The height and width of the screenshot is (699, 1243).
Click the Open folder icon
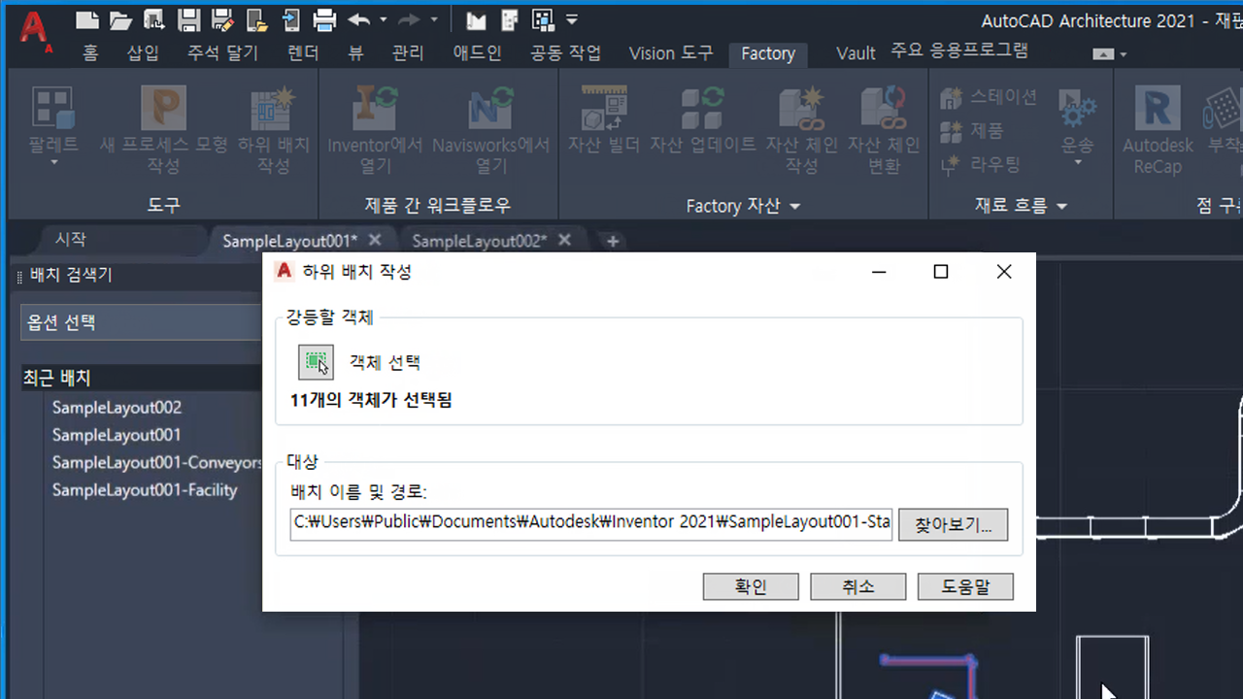(x=120, y=18)
